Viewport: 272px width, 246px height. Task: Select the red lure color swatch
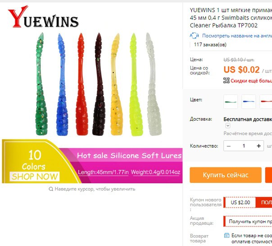click(266, 102)
